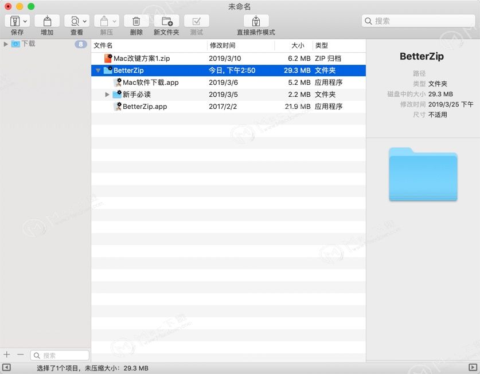The height and width of the screenshot is (374, 480).
Task: Toggle the info panel with the bottom-right arrow icon
Action: tap(473, 367)
